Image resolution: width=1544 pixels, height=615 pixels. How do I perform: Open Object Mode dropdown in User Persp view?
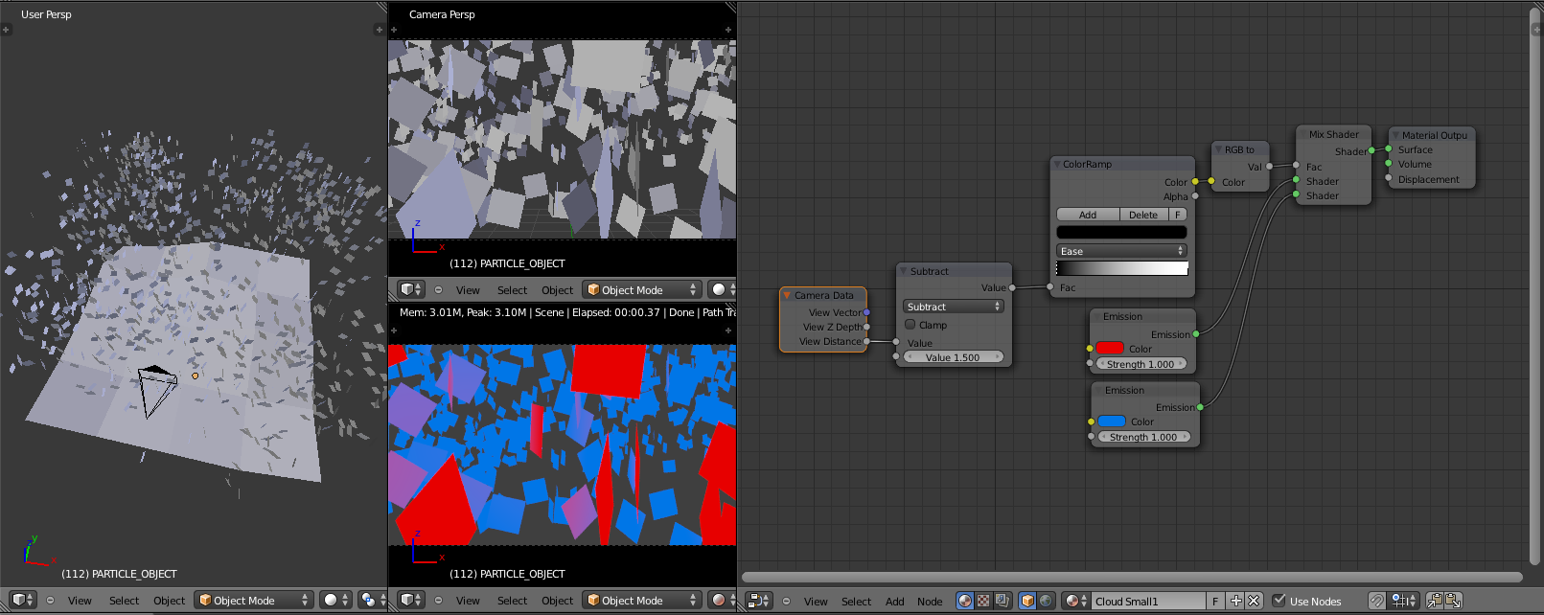coord(254,600)
